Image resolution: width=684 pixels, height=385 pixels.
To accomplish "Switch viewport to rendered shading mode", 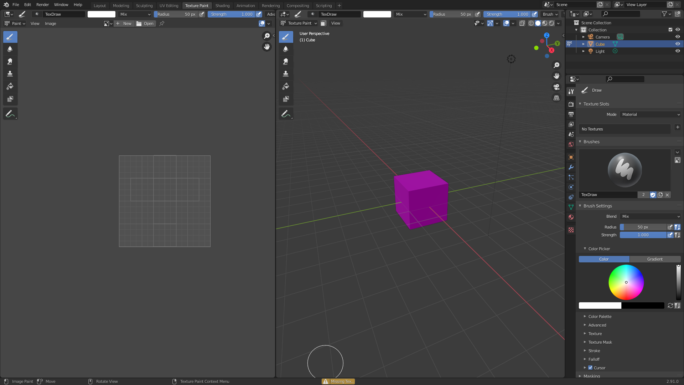I will tap(551, 23).
